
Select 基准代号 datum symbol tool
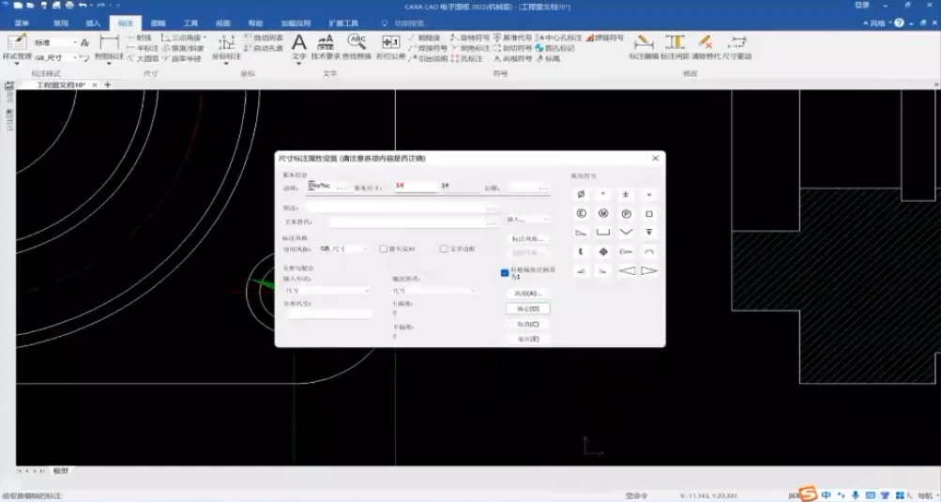512,38
